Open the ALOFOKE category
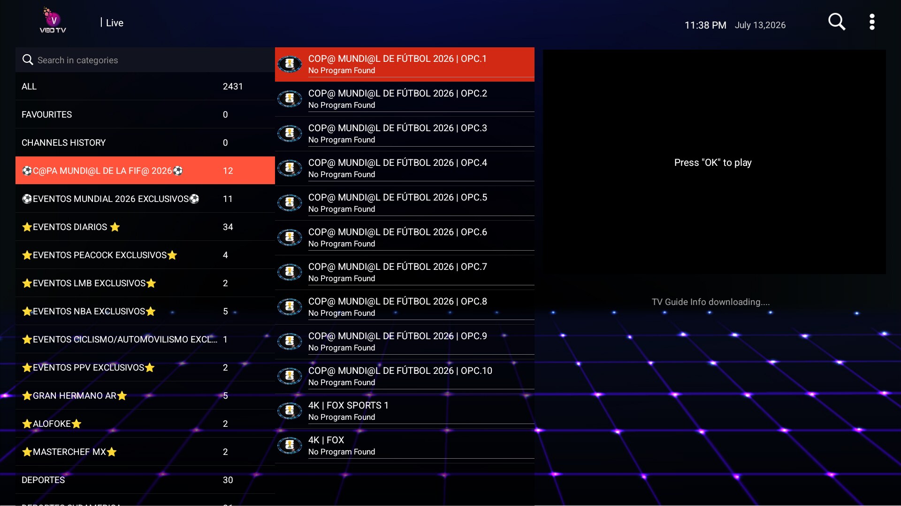 pos(145,424)
